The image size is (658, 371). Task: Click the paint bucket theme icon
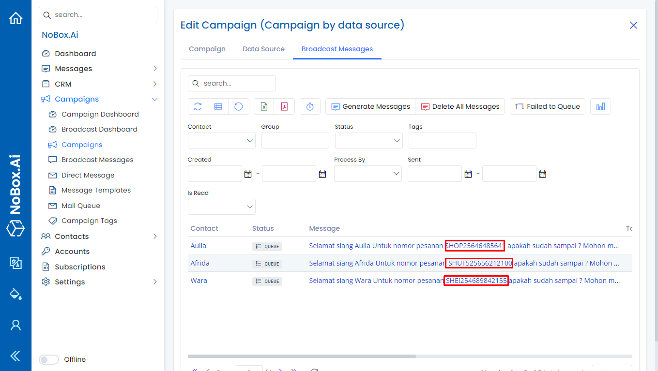[x=15, y=294]
